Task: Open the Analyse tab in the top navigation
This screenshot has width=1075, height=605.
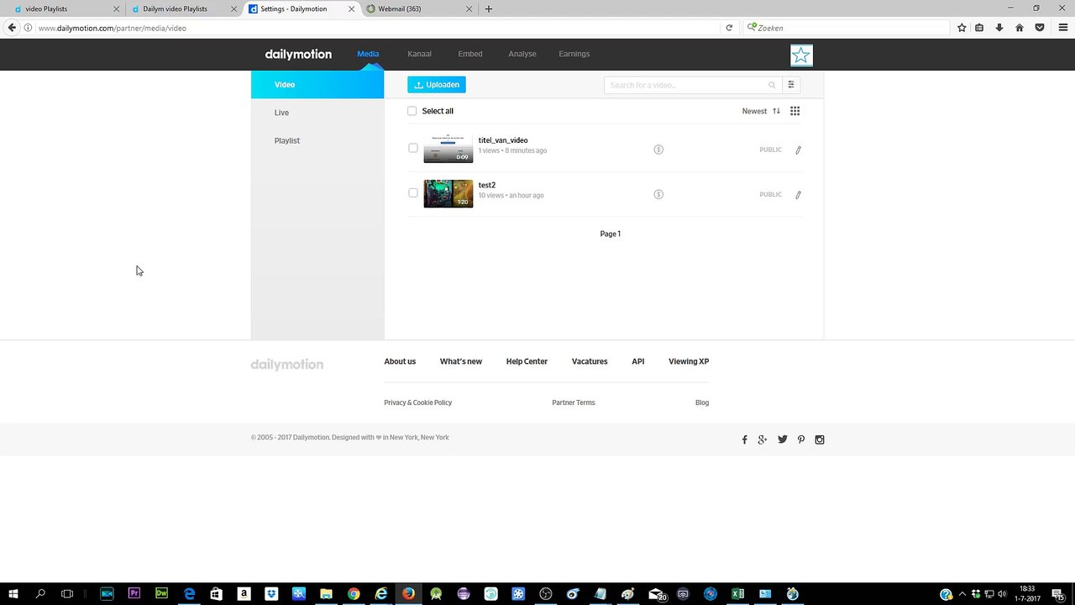Action: (x=522, y=54)
